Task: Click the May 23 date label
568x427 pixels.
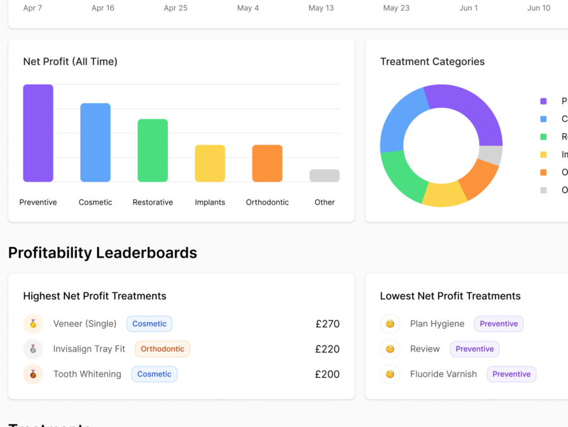Action: pos(396,8)
